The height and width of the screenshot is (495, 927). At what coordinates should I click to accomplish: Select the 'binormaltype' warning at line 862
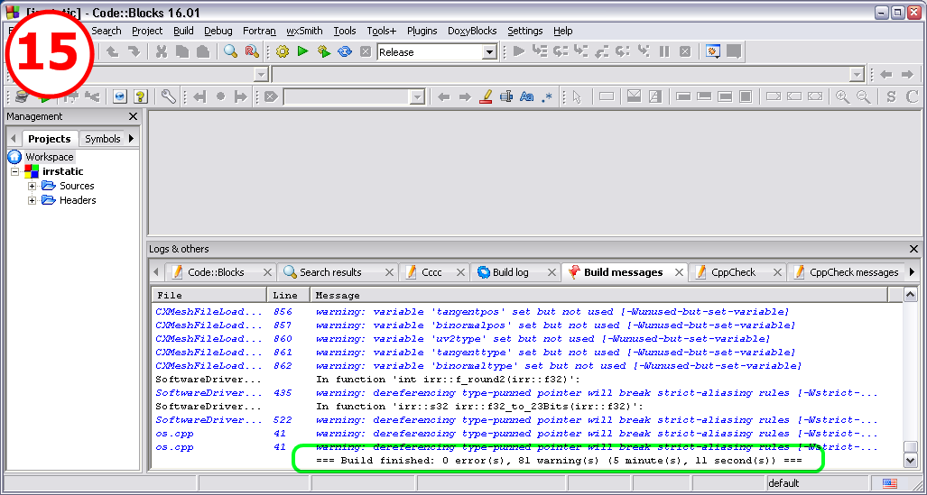[527, 366]
